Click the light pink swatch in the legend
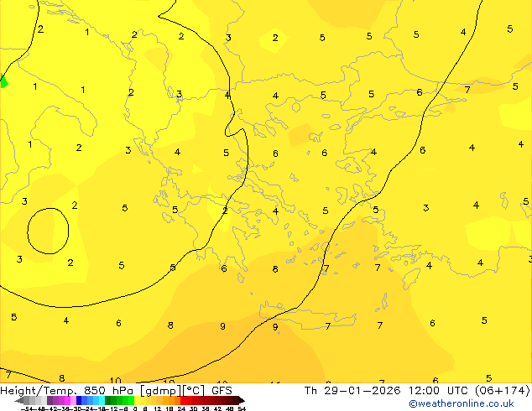Viewport: 532px width, 411px height. (x=73, y=400)
